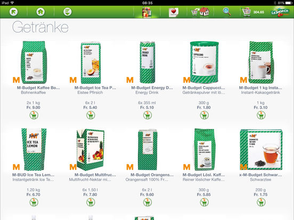Open M-Budget Lösl. Kaff... product title

(x=204, y=175)
